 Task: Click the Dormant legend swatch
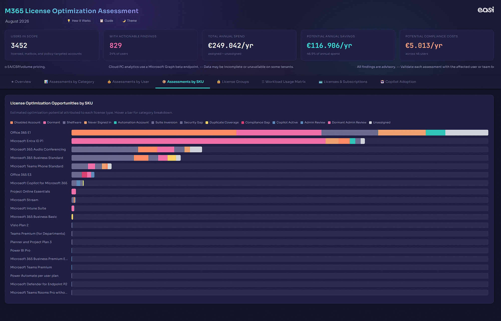(x=45, y=122)
